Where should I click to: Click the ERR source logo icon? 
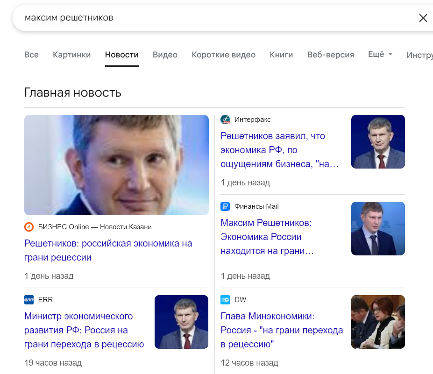coord(29,299)
